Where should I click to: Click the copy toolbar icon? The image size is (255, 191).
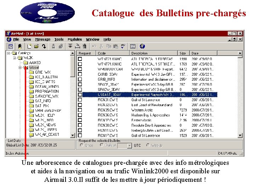tap(109, 46)
